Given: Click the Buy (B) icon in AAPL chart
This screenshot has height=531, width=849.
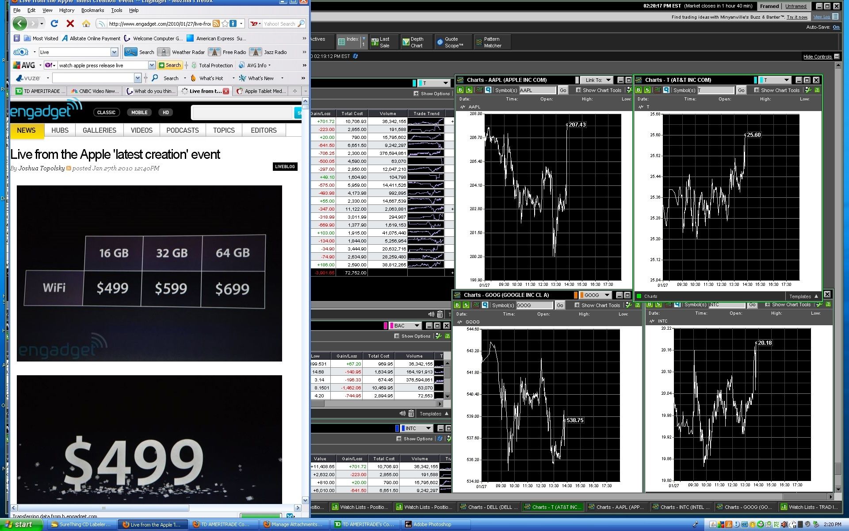Looking at the screenshot, I should 460,90.
